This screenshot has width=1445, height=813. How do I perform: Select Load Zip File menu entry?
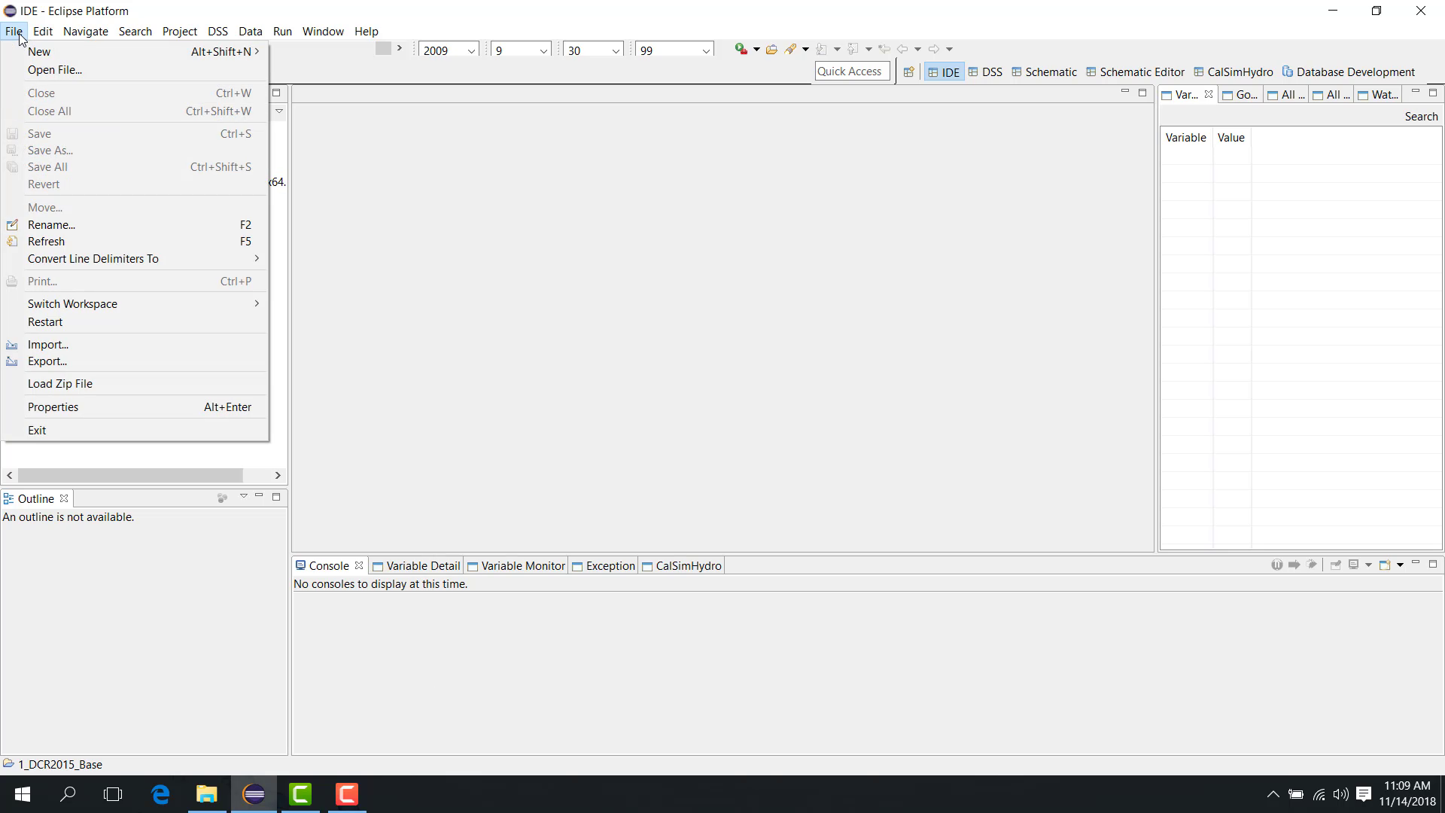135,384
